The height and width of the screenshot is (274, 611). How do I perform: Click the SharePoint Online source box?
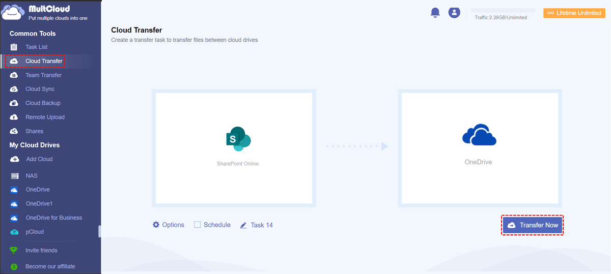(234, 148)
